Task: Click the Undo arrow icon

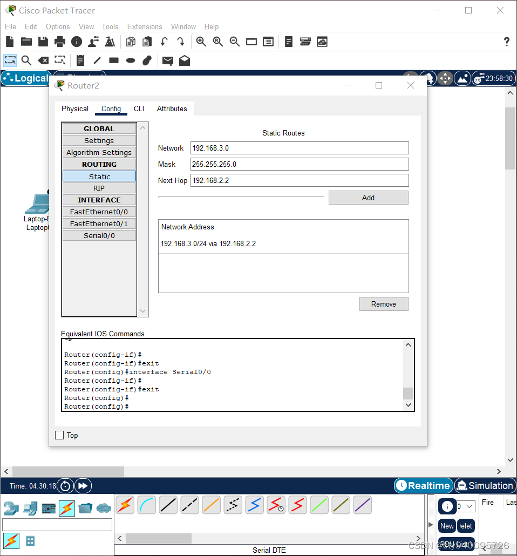Action: (x=164, y=42)
